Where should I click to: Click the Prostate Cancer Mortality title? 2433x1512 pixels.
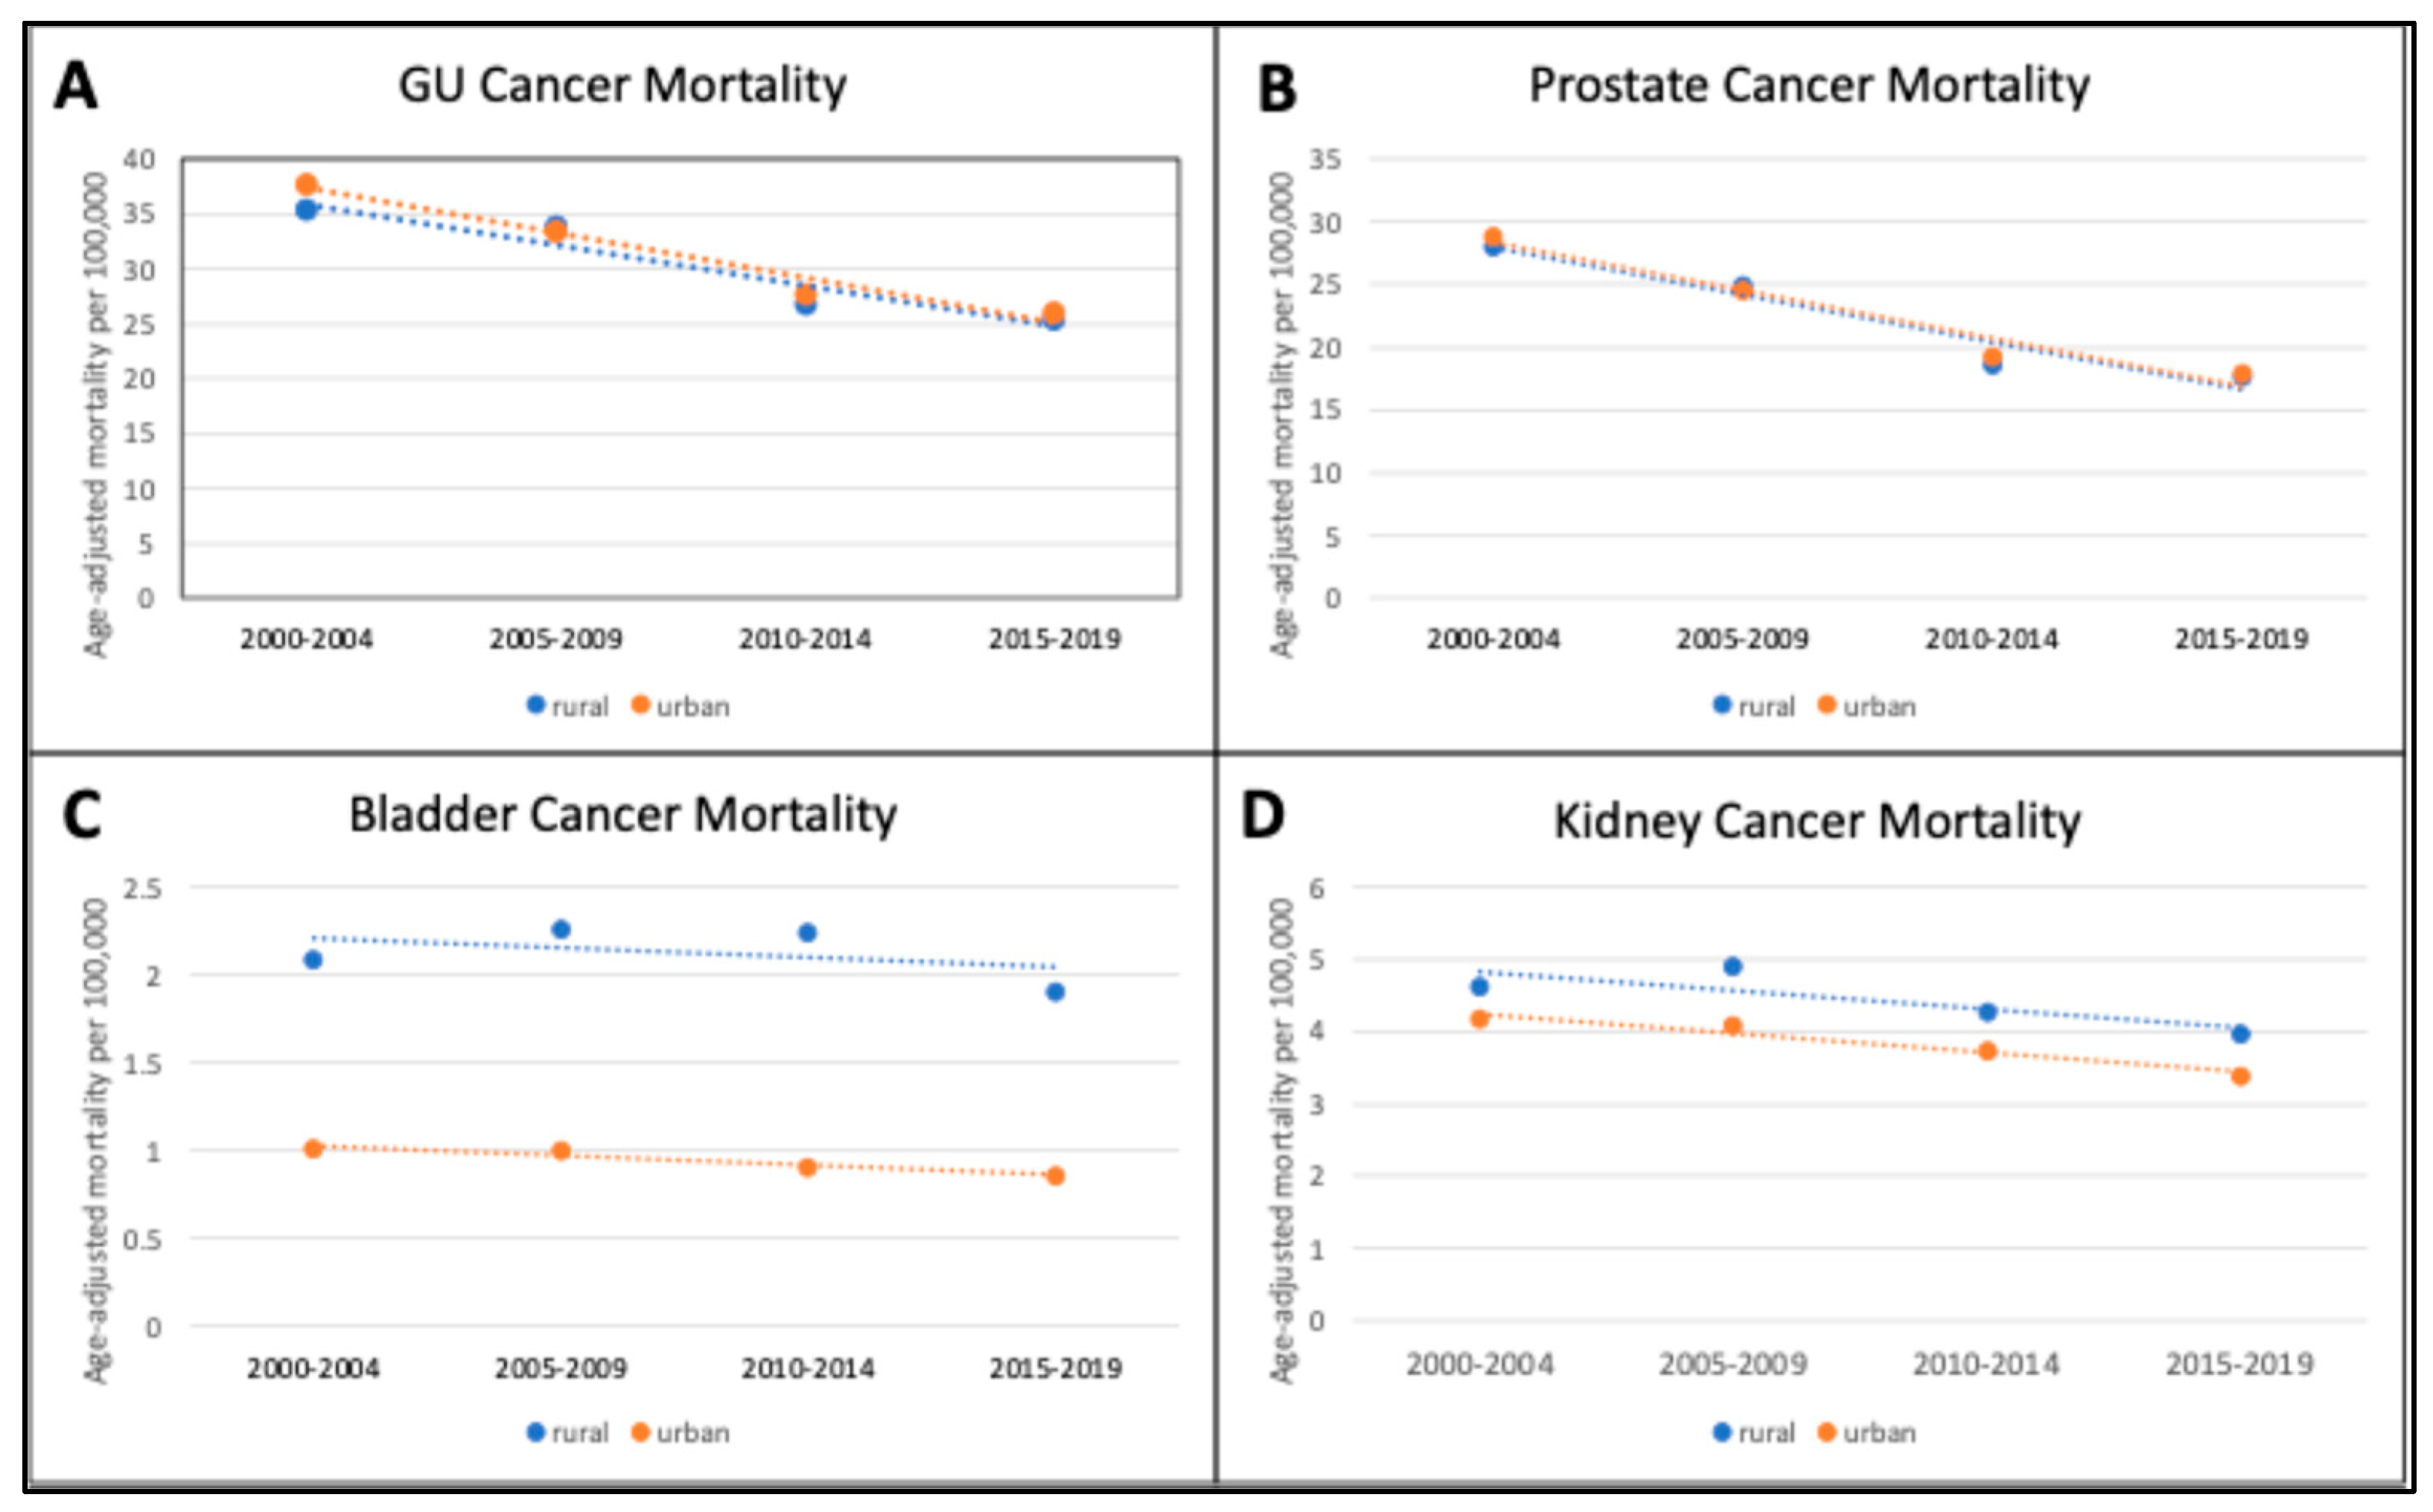click(1809, 85)
